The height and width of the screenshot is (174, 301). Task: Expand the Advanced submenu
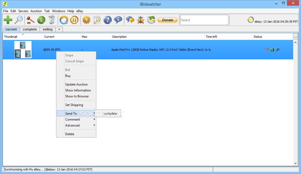(x=76, y=125)
